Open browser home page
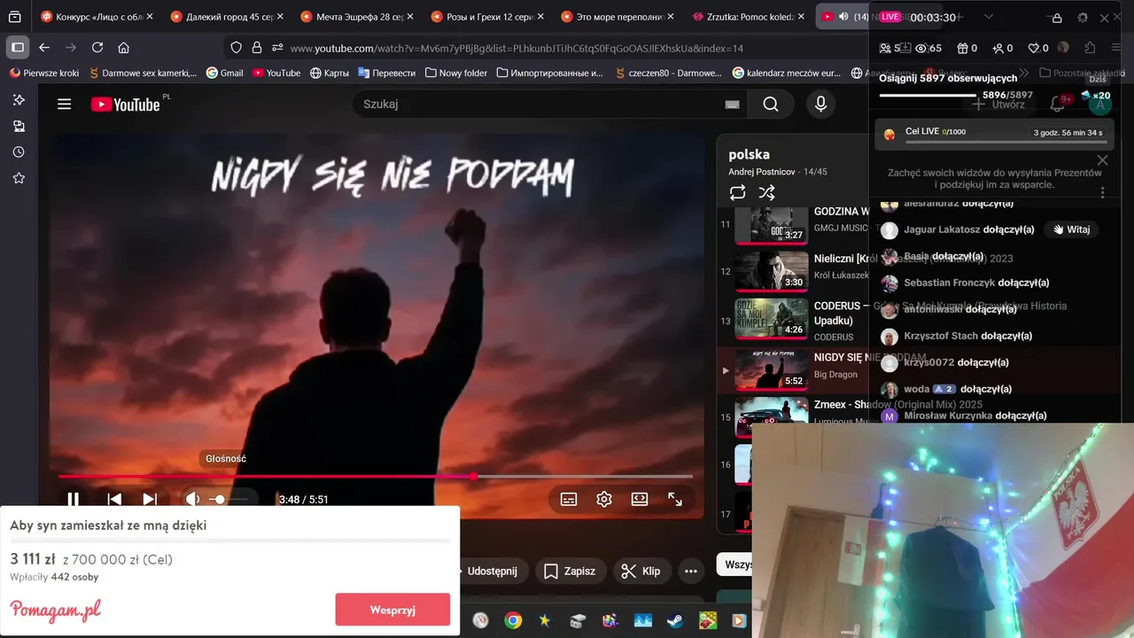Image resolution: width=1134 pixels, height=638 pixels. click(123, 48)
